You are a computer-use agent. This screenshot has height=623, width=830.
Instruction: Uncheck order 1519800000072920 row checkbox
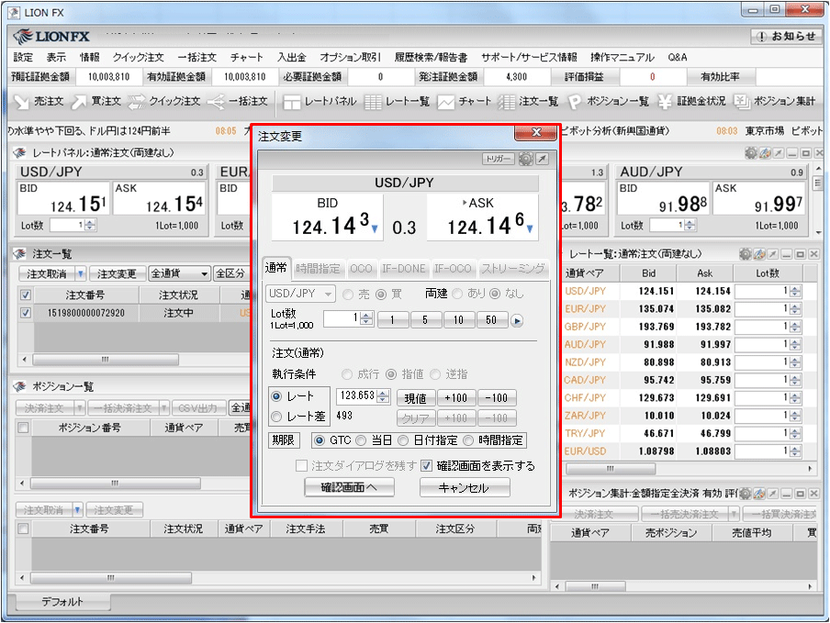click(x=26, y=313)
